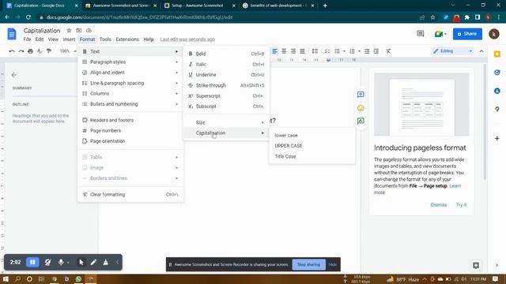This screenshot has width=506, height=284.
Task: Click the clear formatting toolbar icon
Action: [x=388, y=51]
